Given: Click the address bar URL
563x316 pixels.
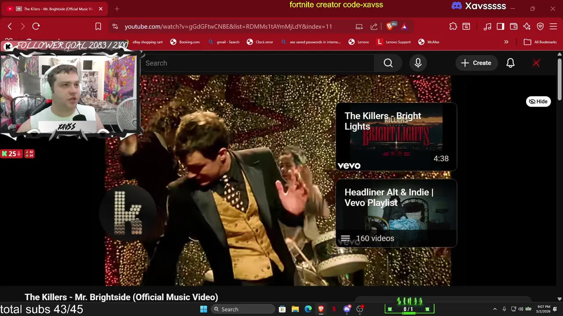Looking at the screenshot, I should (228, 26).
